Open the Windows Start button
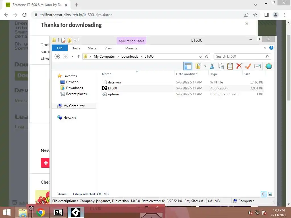This screenshot has height=218, width=291. pyautogui.click(x=7, y=212)
